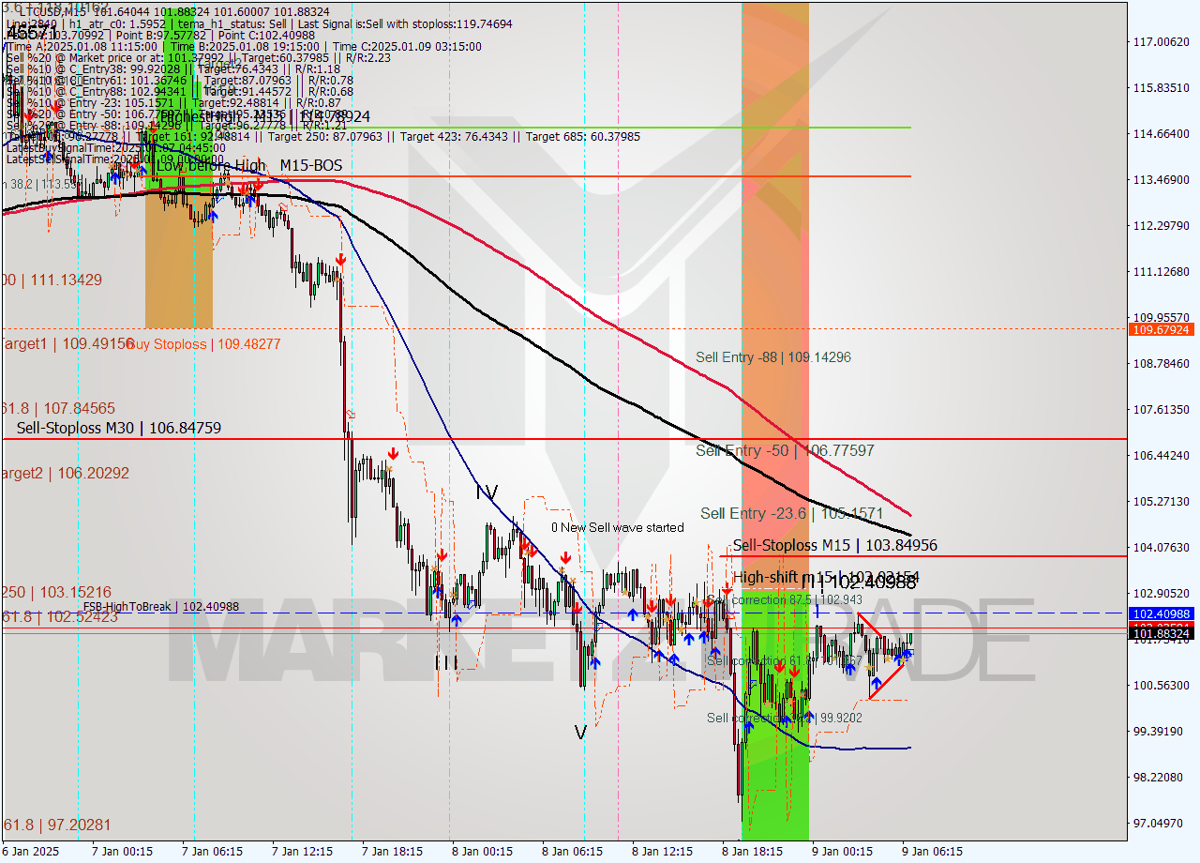Click the 'Sell Entry -50 | 106.77597' label
This screenshot has width=1200, height=863.
click(x=785, y=450)
